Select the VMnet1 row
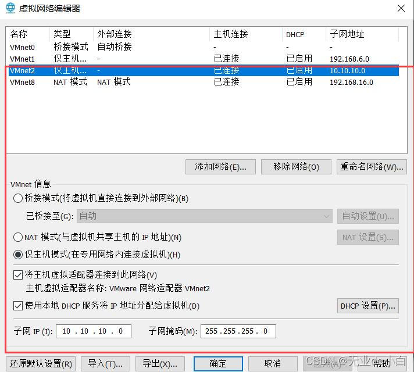Viewport: 414px width, 372px height. 204,59
